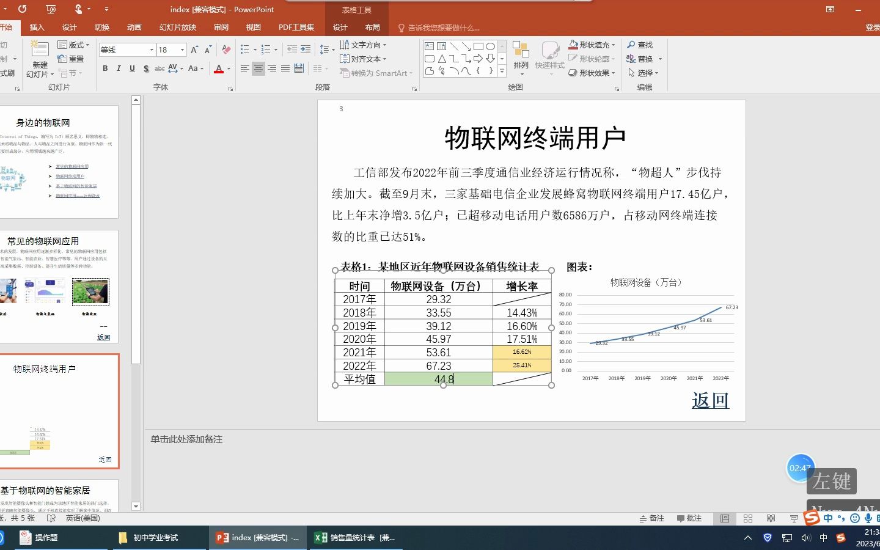Switch to the 插入 ribbon tab
880x550 pixels.
tap(37, 27)
